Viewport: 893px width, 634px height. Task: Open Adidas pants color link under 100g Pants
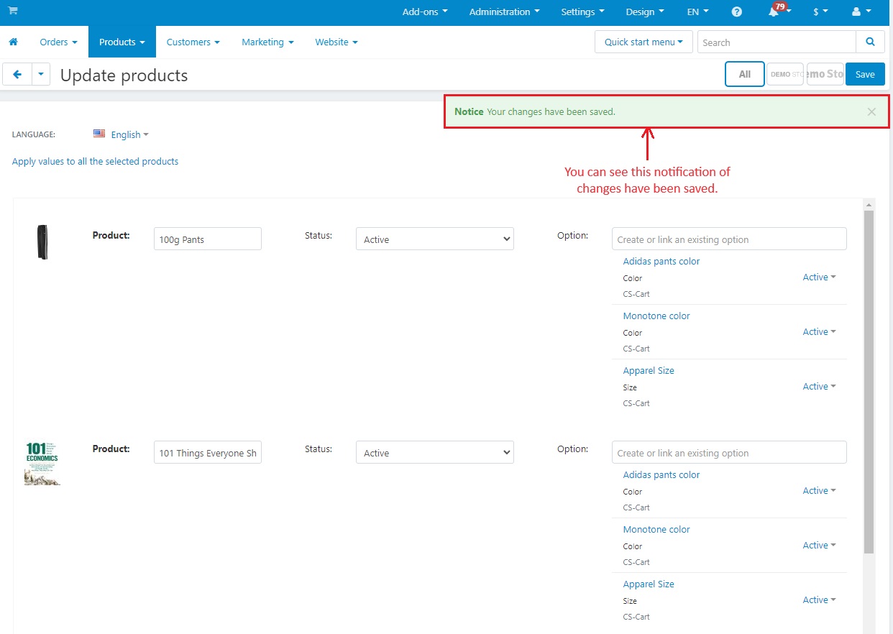tap(661, 262)
